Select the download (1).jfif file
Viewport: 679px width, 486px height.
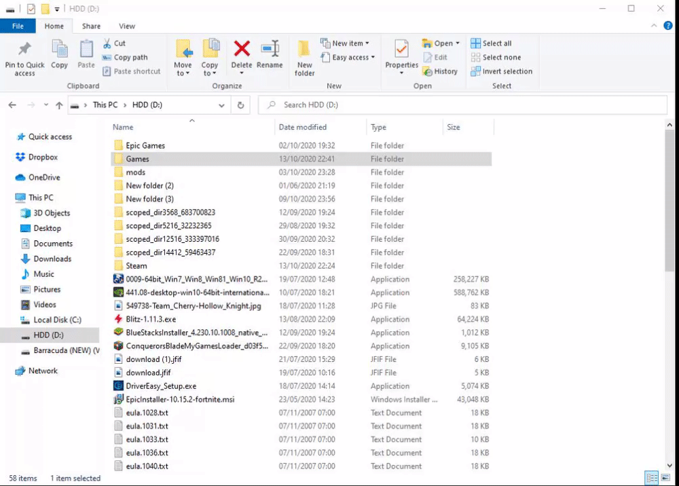click(301, 359)
